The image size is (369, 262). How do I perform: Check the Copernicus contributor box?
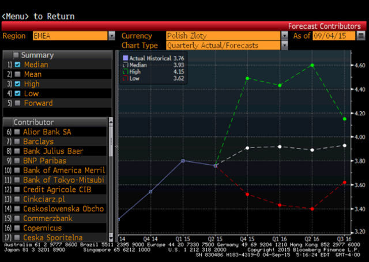pyautogui.click(x=17, y=228)
